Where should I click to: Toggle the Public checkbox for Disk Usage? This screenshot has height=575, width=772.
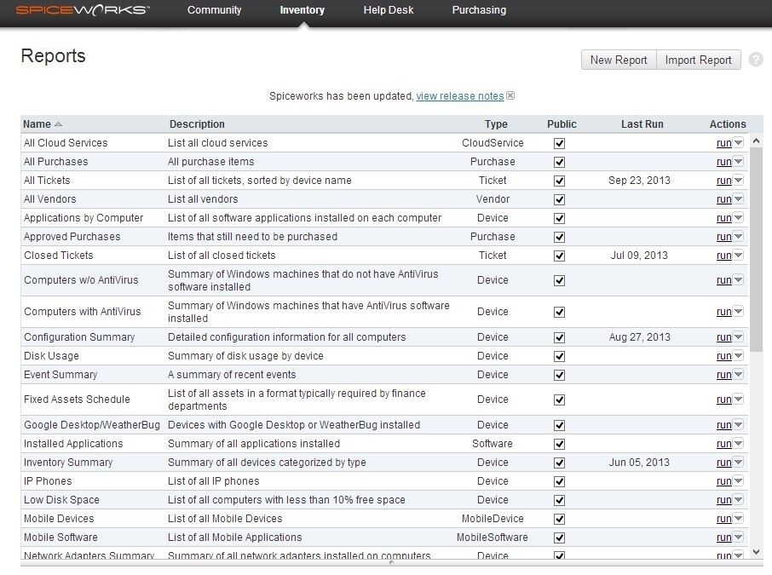click(x=560, y=355)
